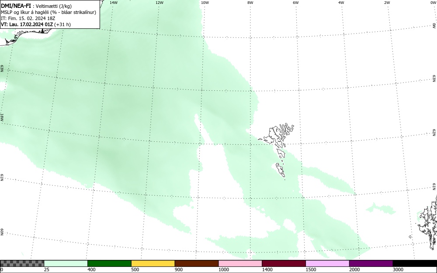Click the maroon 1400 legend swatch
Image resolution: width=437 pixels, height=273 pixels.
click(284, 263)
